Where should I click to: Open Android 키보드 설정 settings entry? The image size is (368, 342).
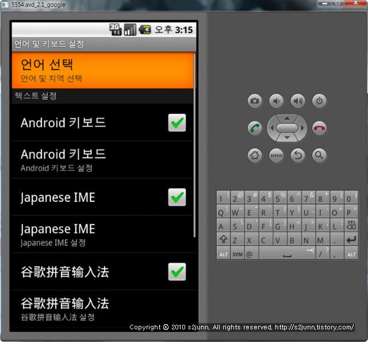coord(103,160)
